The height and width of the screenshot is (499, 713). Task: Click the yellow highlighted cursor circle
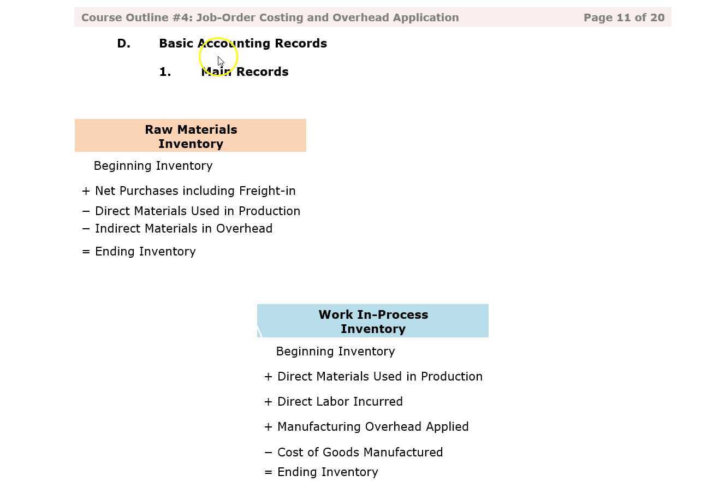click(217, 57)
